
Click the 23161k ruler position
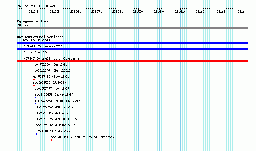pyautogui.click(x=180, y=12)
